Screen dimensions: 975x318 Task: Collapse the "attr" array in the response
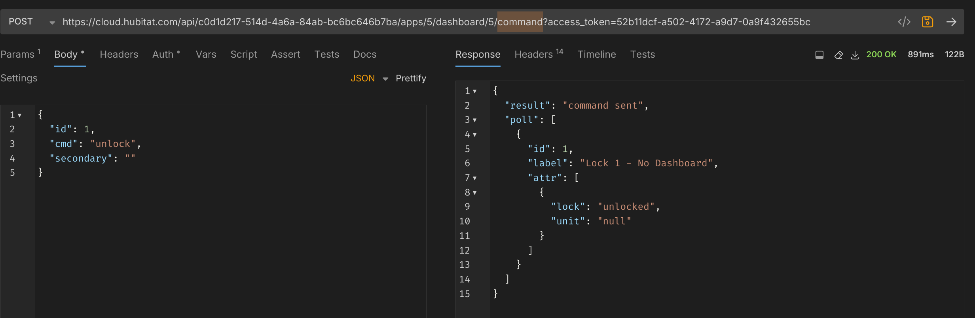tap(475, 178)
